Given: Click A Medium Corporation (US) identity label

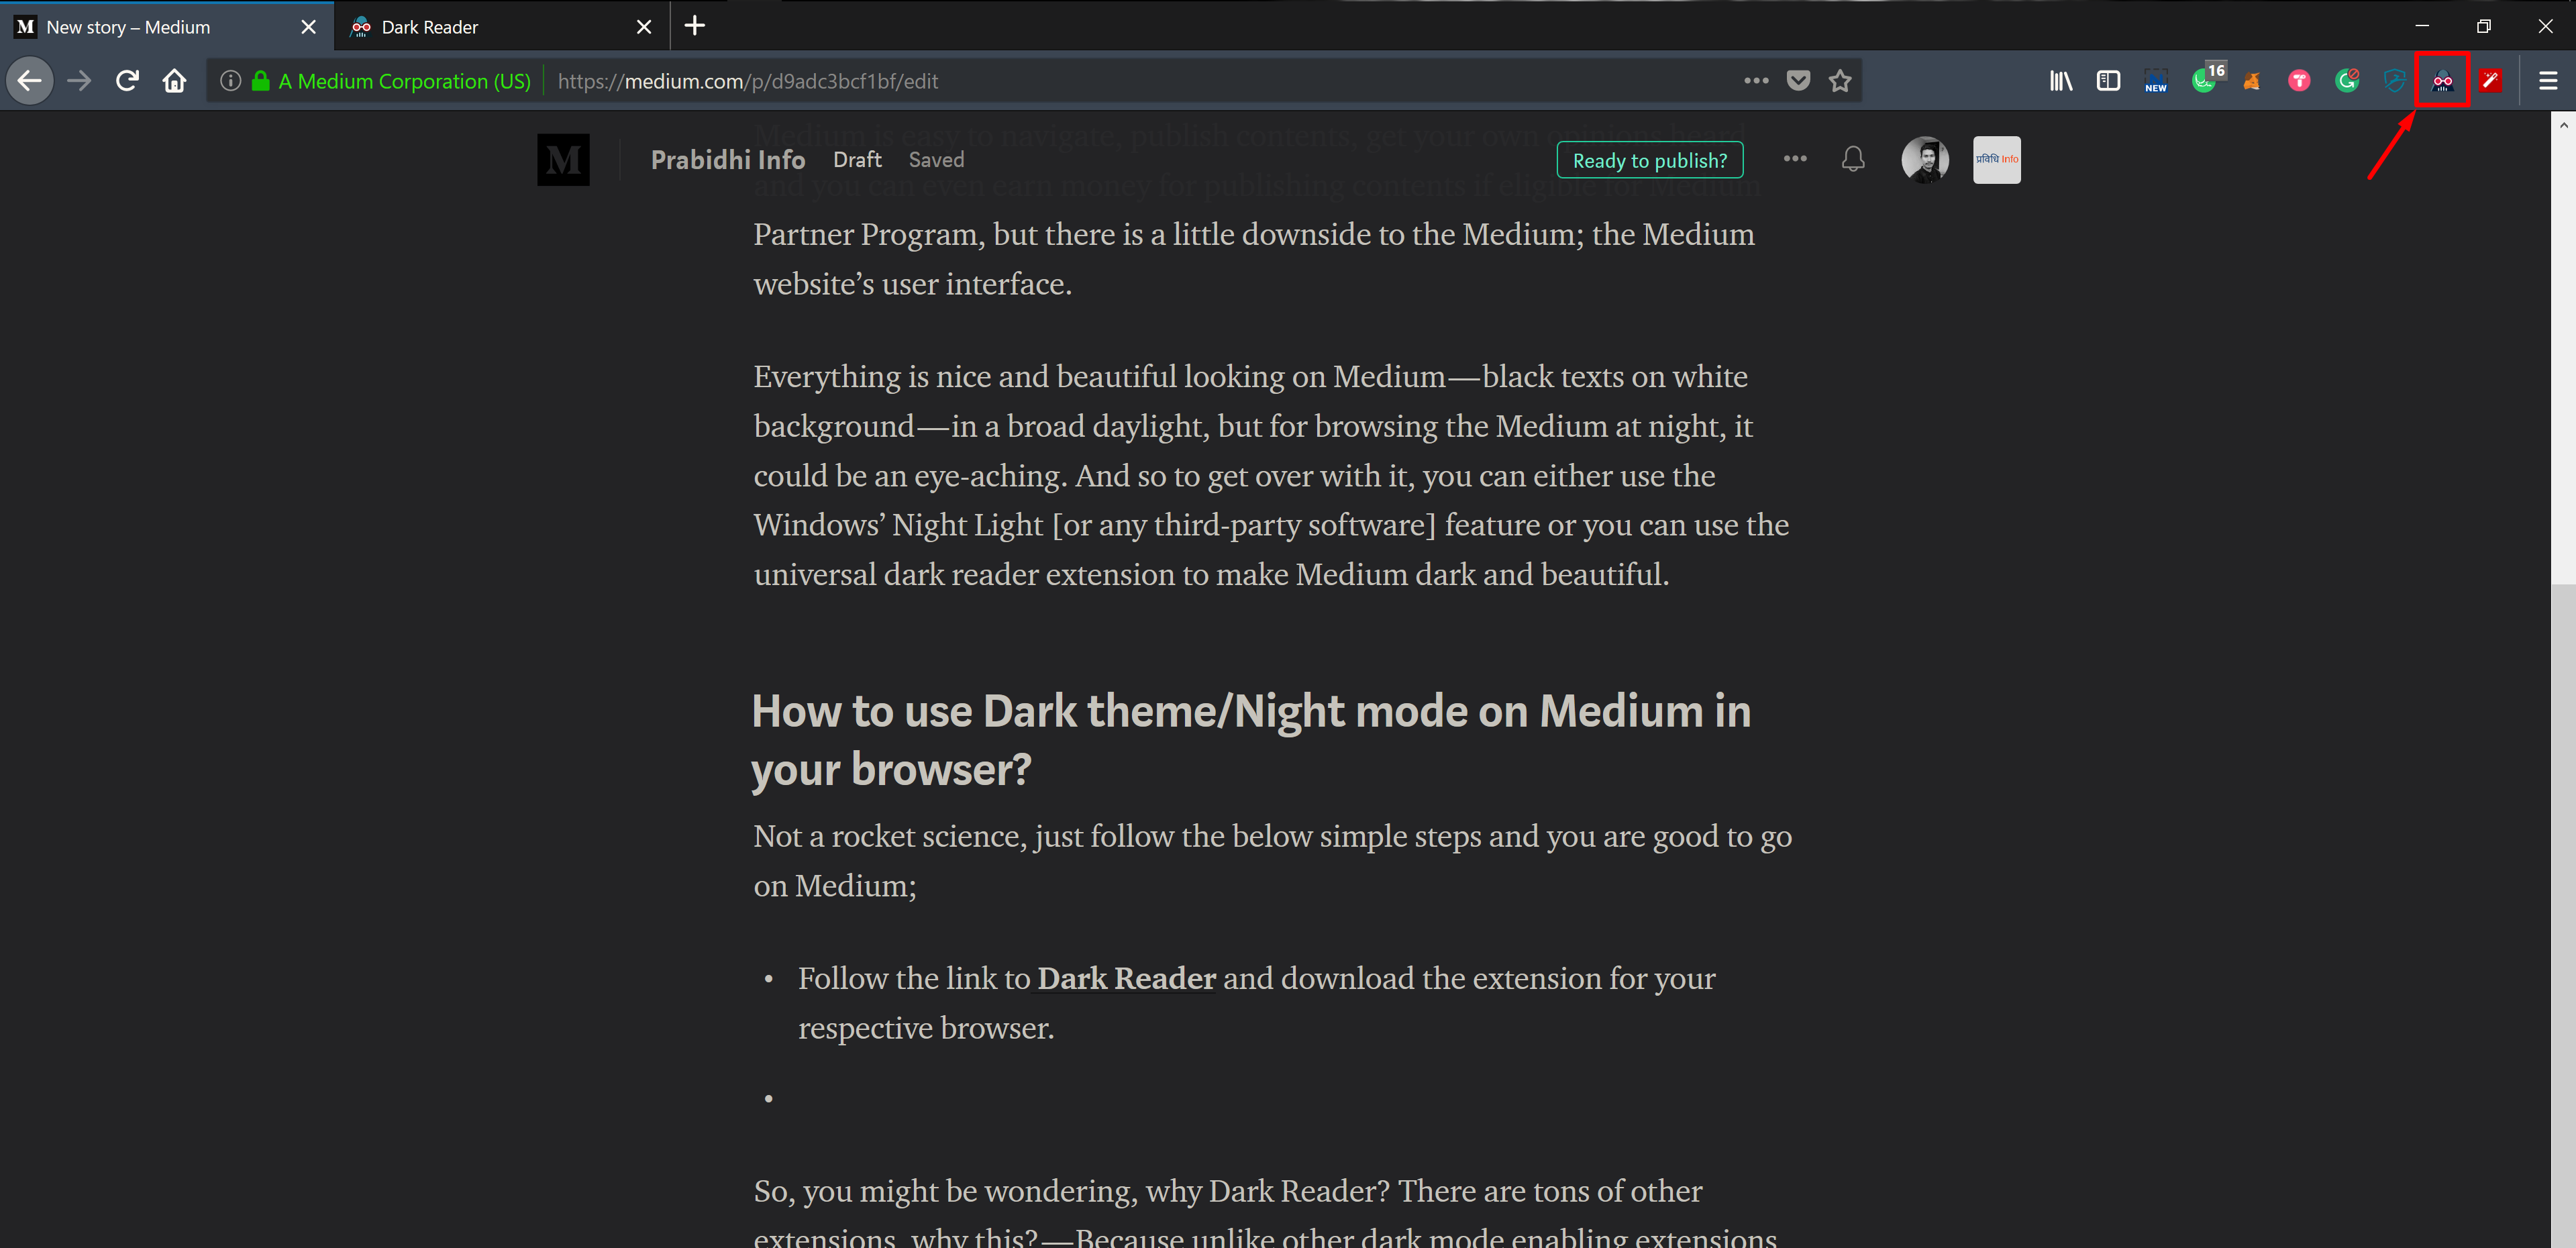Looking at the screenshot, I should 404,81.
